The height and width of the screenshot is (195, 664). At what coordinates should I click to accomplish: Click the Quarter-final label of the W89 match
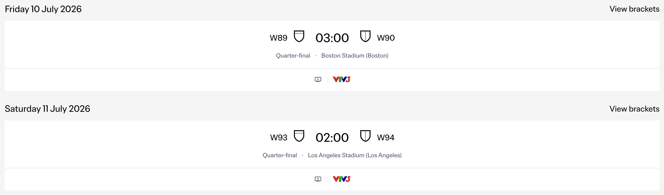point(293,56)
